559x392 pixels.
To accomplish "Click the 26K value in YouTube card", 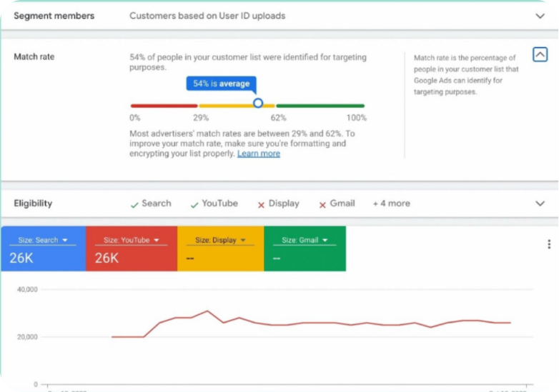I will [107, 258].
